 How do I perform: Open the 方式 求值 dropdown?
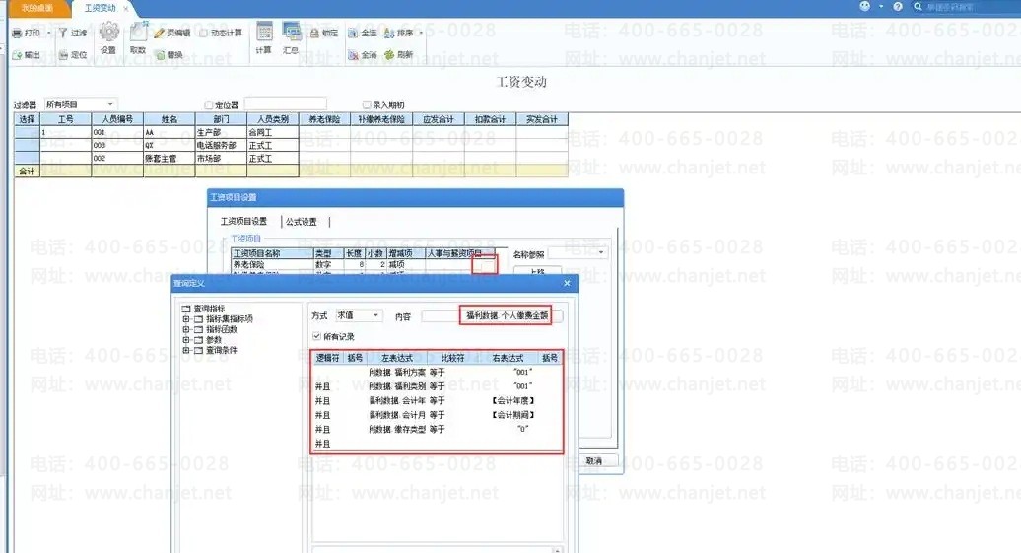(375, 316)
